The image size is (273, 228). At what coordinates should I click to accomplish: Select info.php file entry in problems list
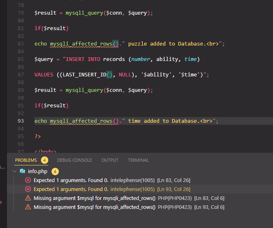click(x=37, y=171)
